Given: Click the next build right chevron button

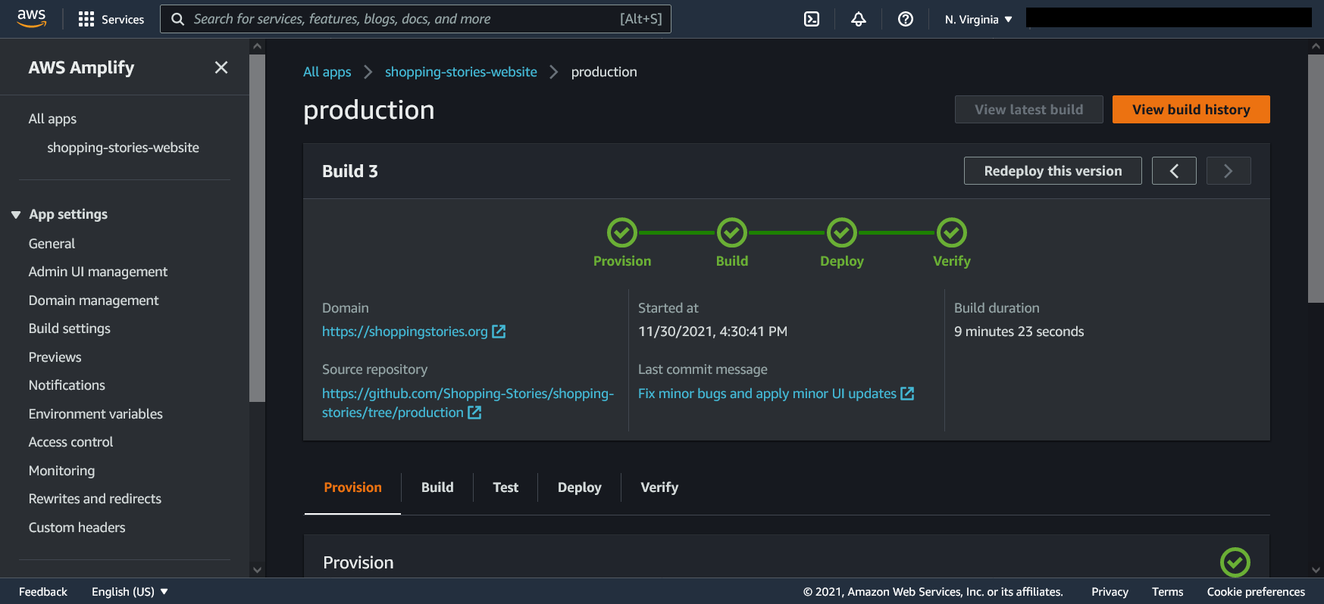Looking at the screenshot, I should coord(1229,171).
